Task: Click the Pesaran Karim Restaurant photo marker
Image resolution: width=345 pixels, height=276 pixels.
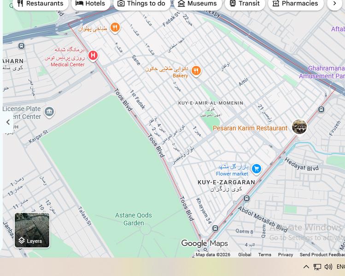Action: click(299, 127)
